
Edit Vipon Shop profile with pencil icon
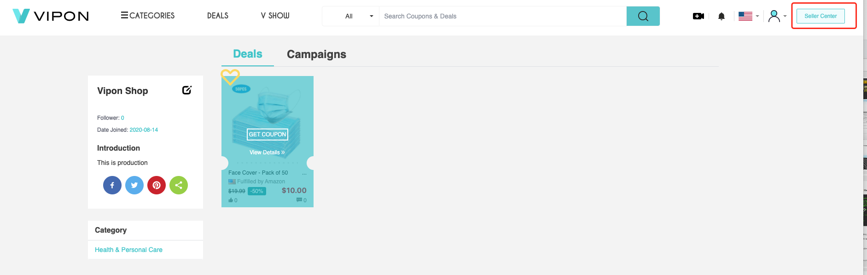coord(186,90)
